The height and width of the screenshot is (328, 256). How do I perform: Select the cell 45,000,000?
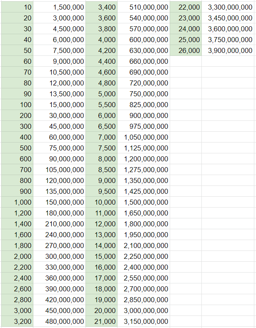(x=60, y=126)
